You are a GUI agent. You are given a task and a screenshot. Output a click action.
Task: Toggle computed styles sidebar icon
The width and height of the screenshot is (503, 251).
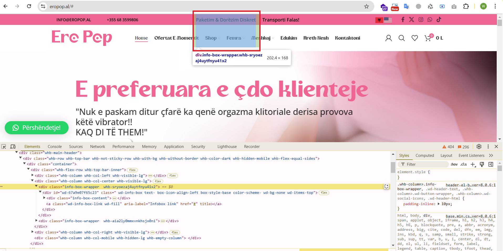[491, 164]
